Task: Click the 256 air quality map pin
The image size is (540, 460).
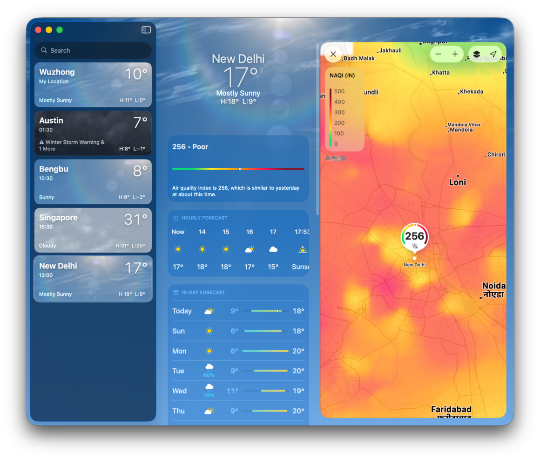Action: pyautogui.click(x=414, y=237)
